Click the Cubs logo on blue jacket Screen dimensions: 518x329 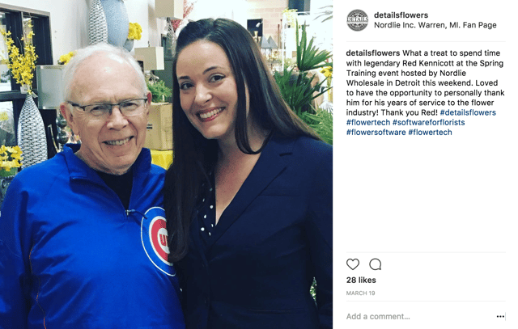157,241
